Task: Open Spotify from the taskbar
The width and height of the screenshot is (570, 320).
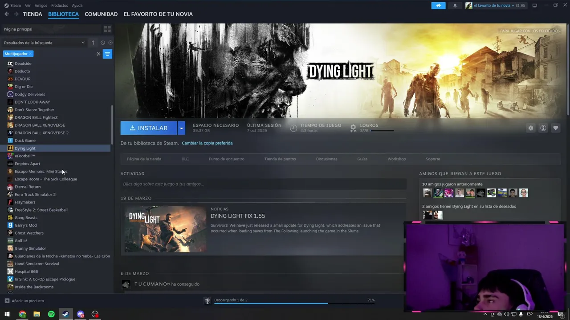Action: (x=51, y=314)
